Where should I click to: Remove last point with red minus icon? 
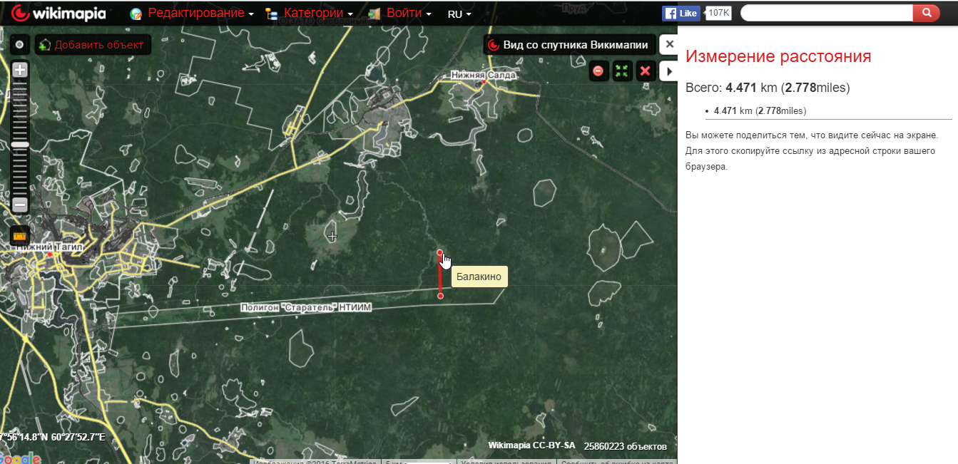pos(598,71)
